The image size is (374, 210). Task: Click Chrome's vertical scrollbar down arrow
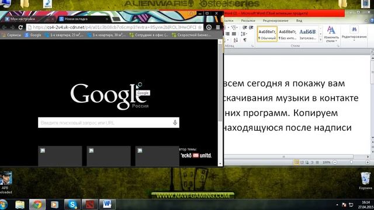coord(220,164)
